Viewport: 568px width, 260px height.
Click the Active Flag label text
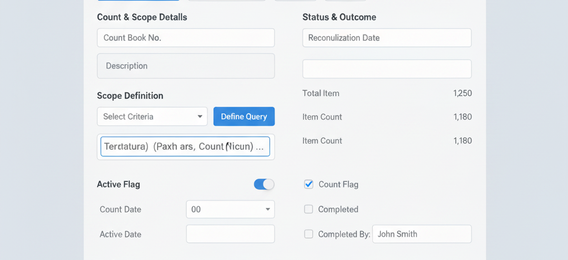[118, 184]
